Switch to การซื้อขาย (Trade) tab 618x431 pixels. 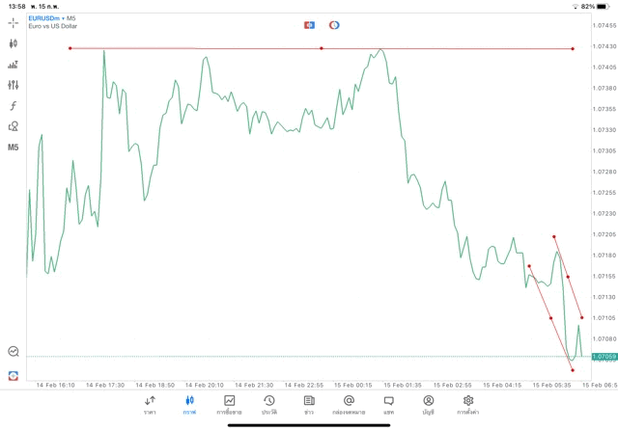click(229, 405)
